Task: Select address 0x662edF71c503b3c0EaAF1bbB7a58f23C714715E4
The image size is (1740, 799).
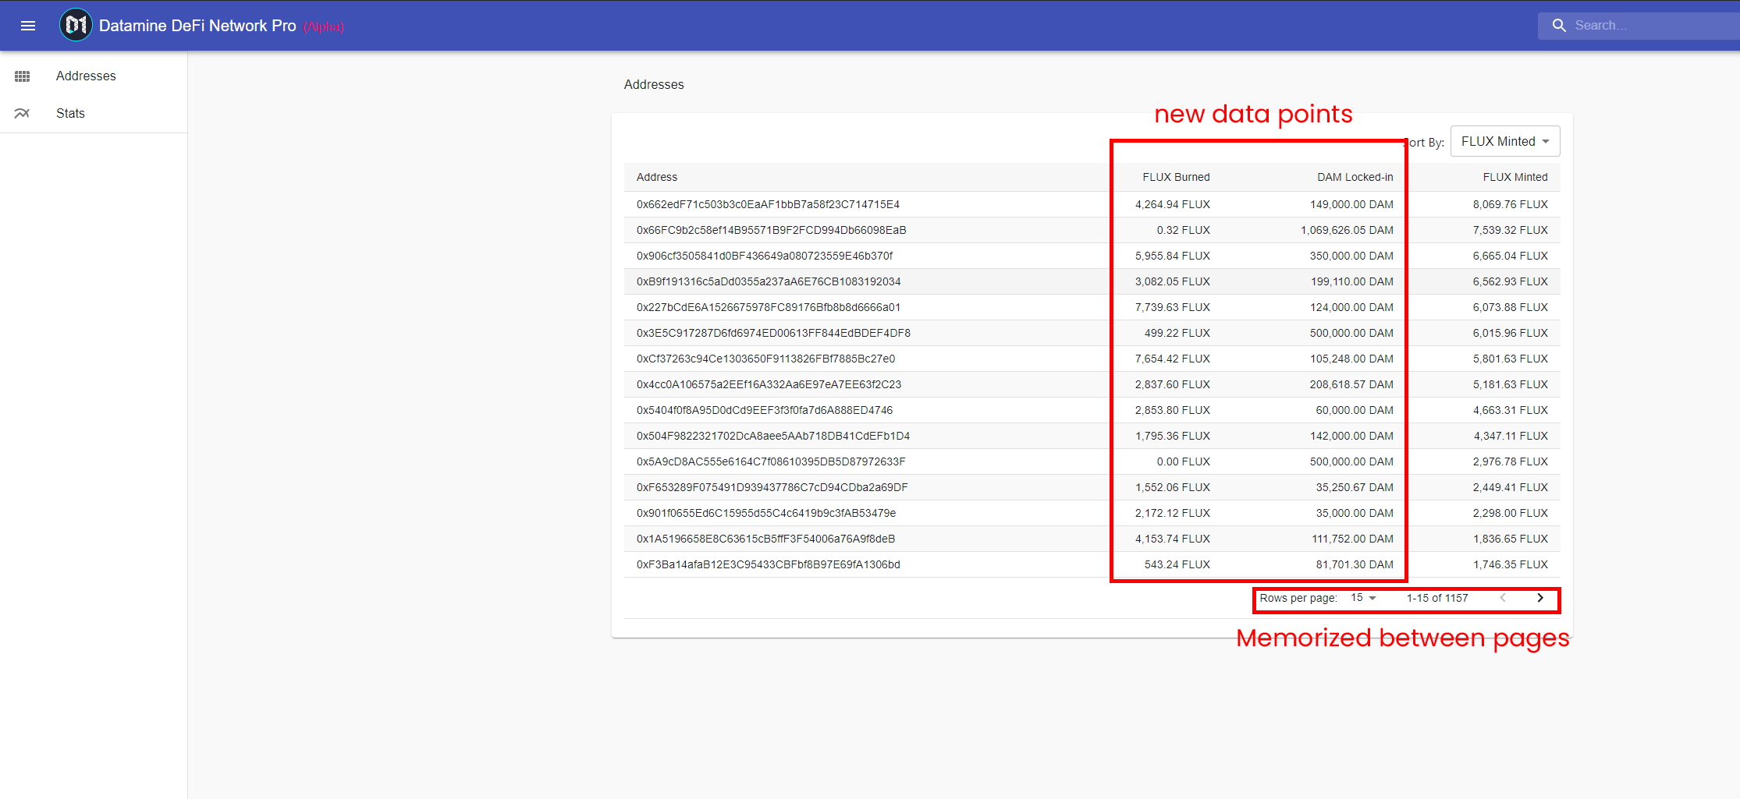Action: tap(768, 204)
